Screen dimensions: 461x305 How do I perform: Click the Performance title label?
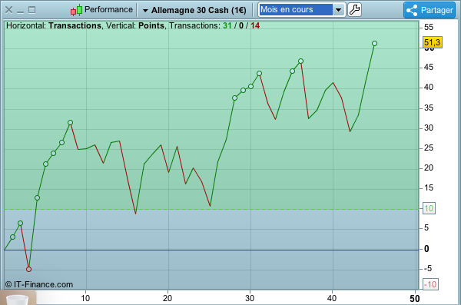coord(108,10)
